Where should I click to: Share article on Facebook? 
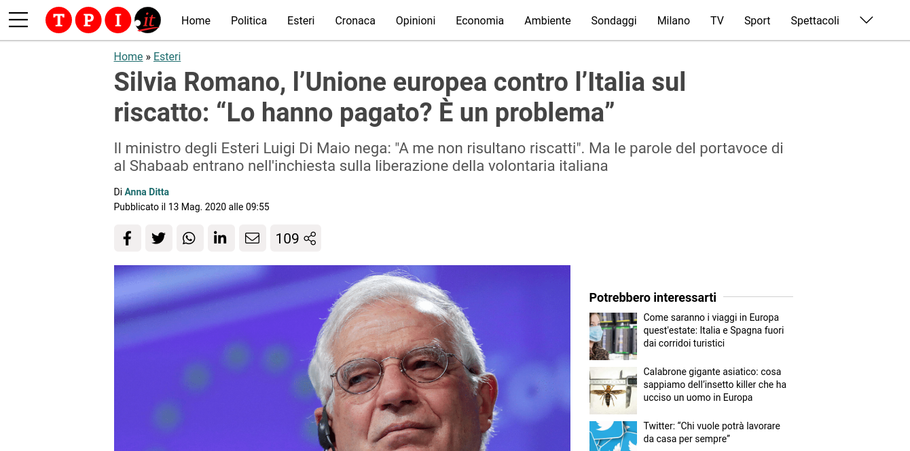(127, 238)
